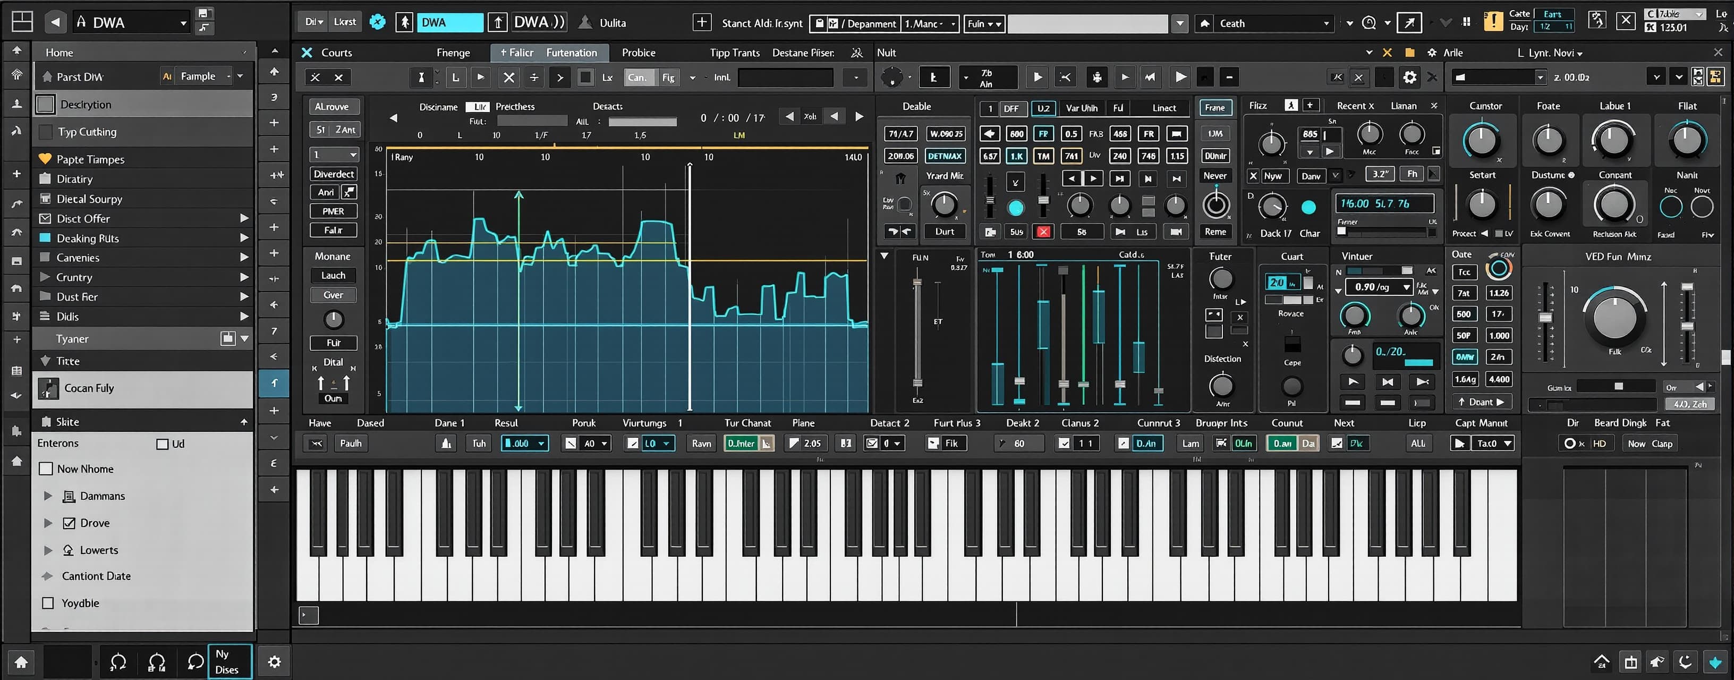
Task: Click the FUN vertical fader
Action: [917, 332]
